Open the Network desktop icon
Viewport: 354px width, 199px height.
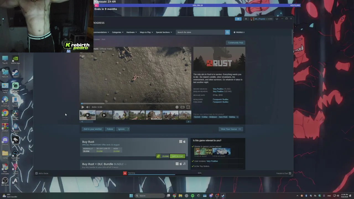5,73
